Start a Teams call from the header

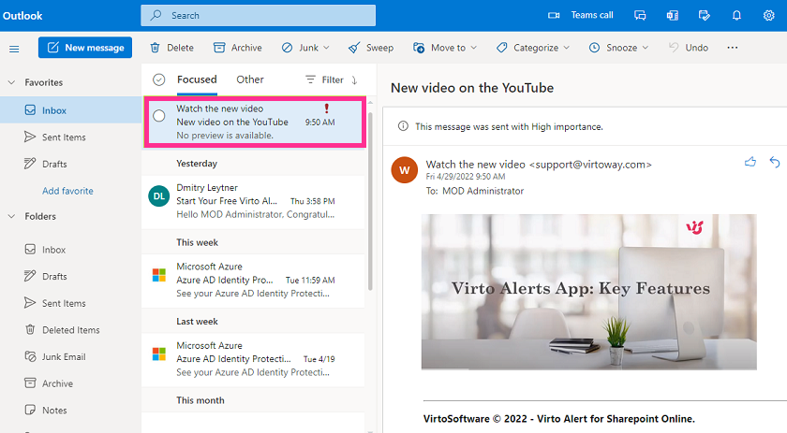tap(580, 15)
